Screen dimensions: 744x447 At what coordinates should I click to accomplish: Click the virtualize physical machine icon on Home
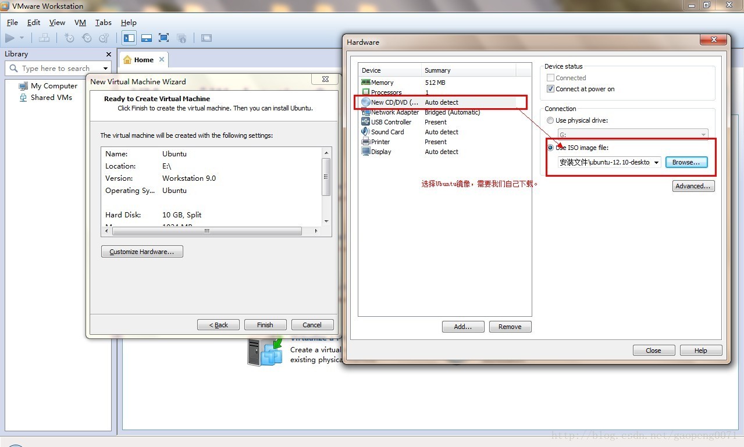point(265,352)
